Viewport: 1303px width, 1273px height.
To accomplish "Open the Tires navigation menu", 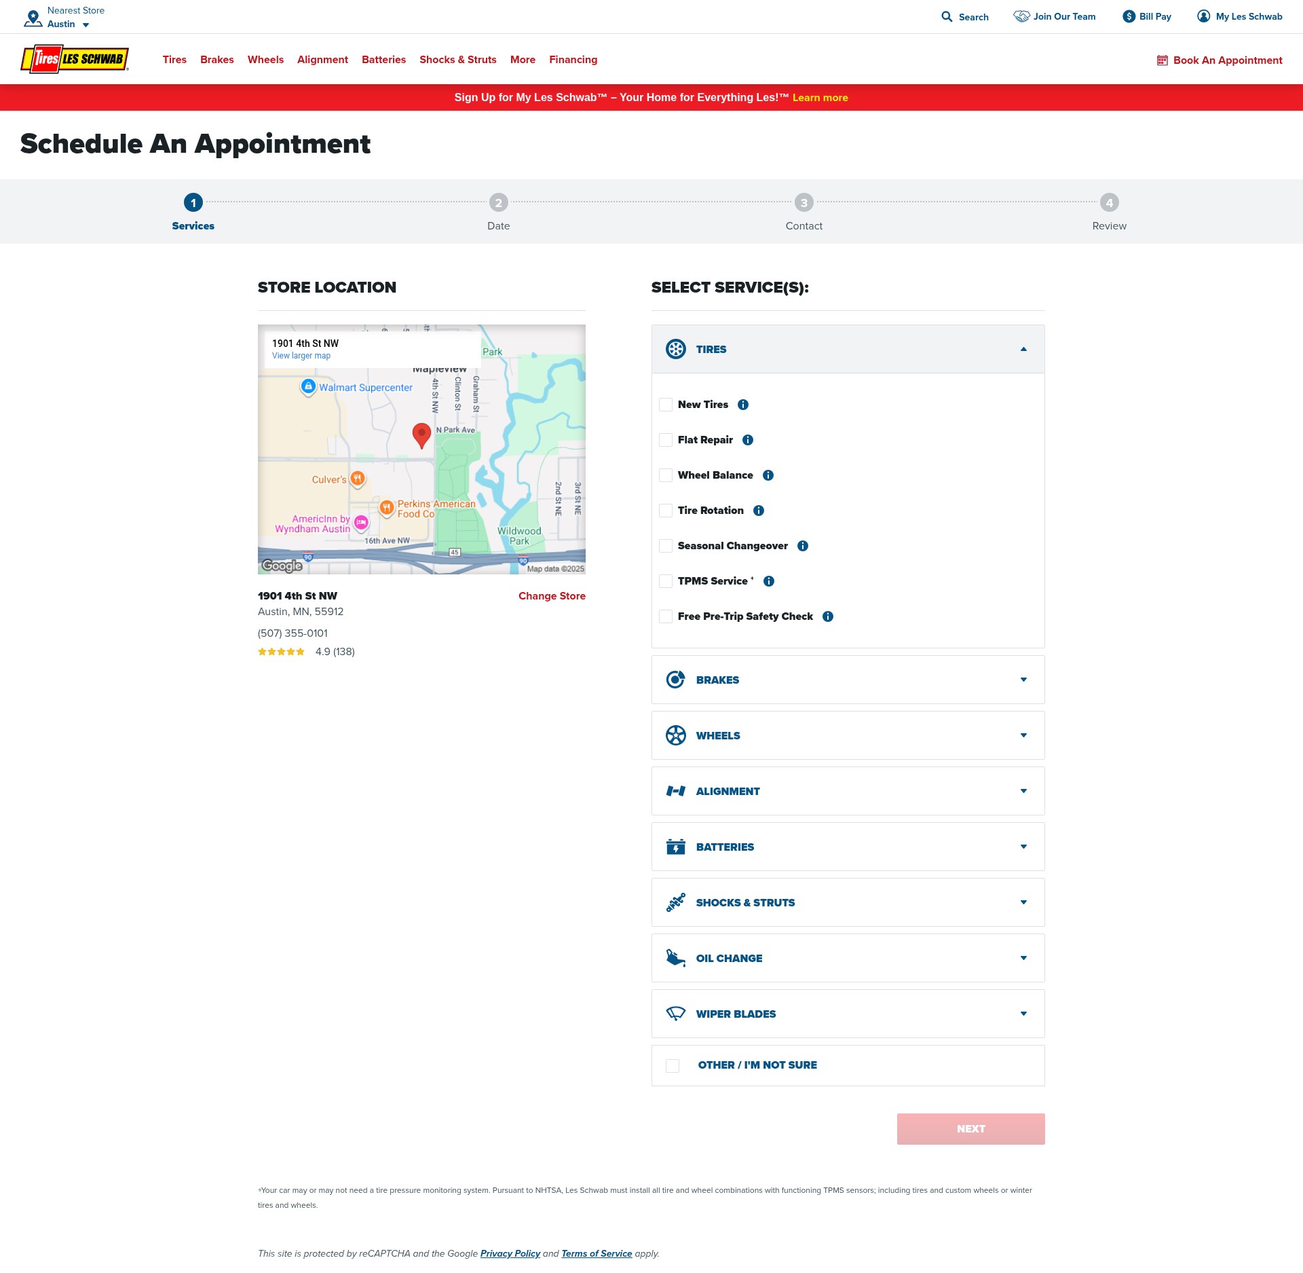I will coord(174,60).
